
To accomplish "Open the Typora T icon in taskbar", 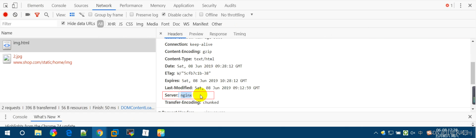I will point(145,133).
